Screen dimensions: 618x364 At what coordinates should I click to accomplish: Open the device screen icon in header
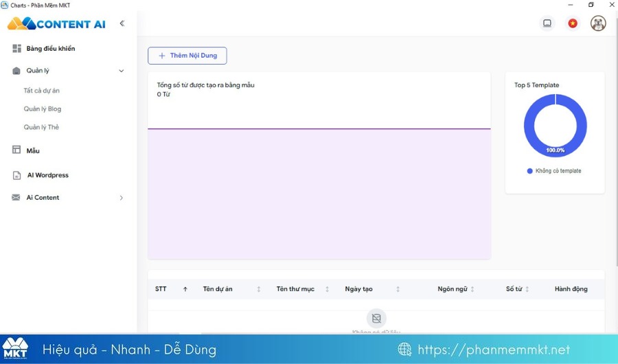[x=547, y=23]
